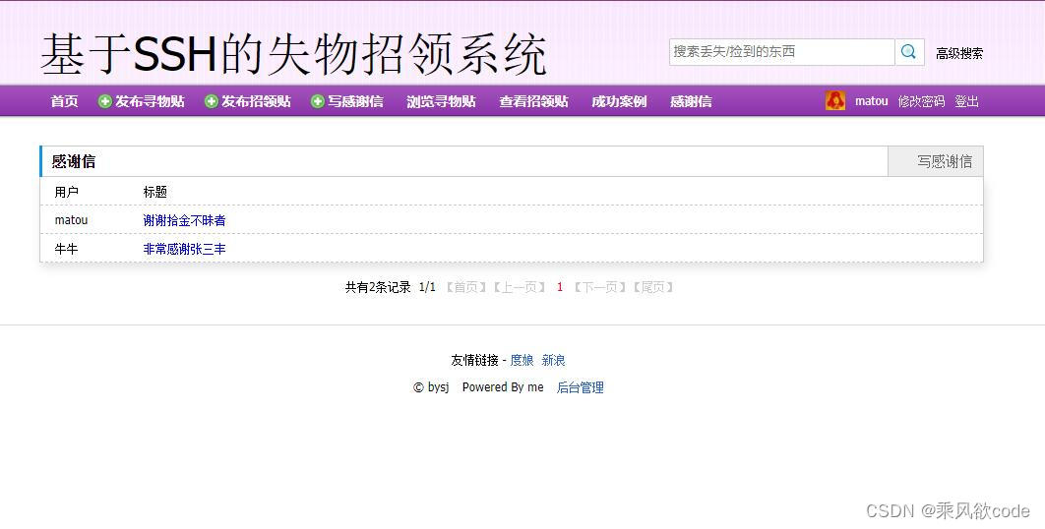This screenshot has height=529, width=1045.
Task: Focus the 搜索丢失/捡到的东西 search field
Action: click(781, 52)
